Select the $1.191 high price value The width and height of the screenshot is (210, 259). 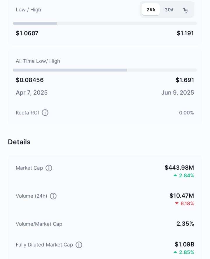[185, 33]
